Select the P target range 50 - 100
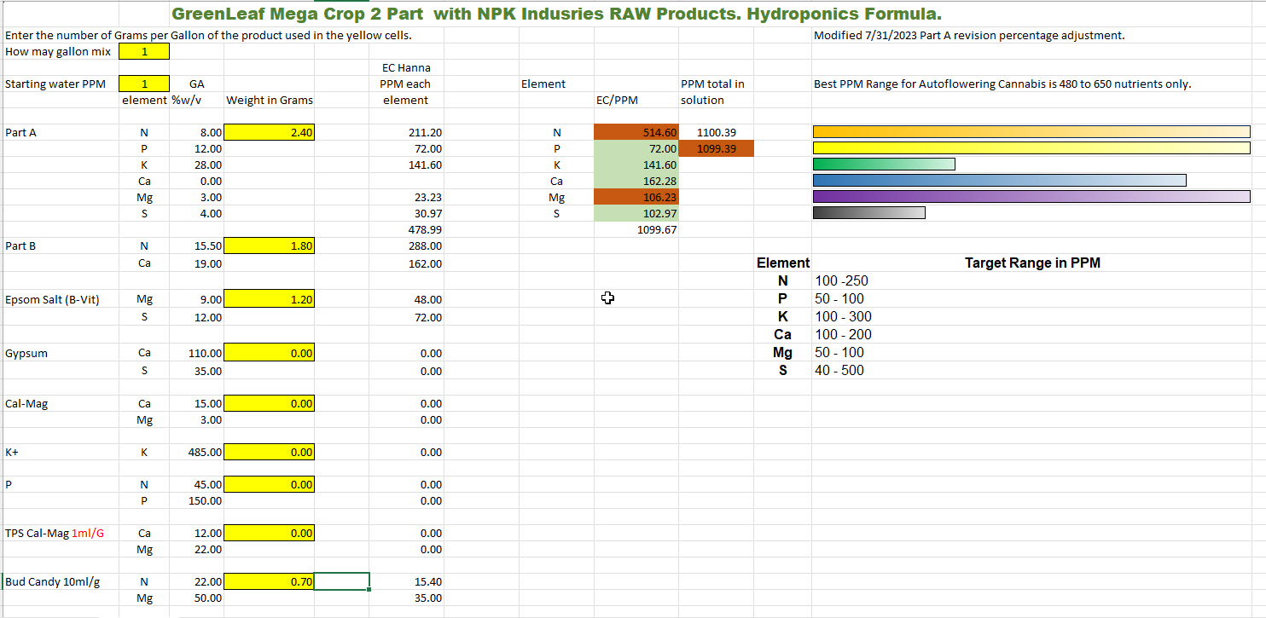This screenshot has height=618, width=1266. click(x=839, y=299)
